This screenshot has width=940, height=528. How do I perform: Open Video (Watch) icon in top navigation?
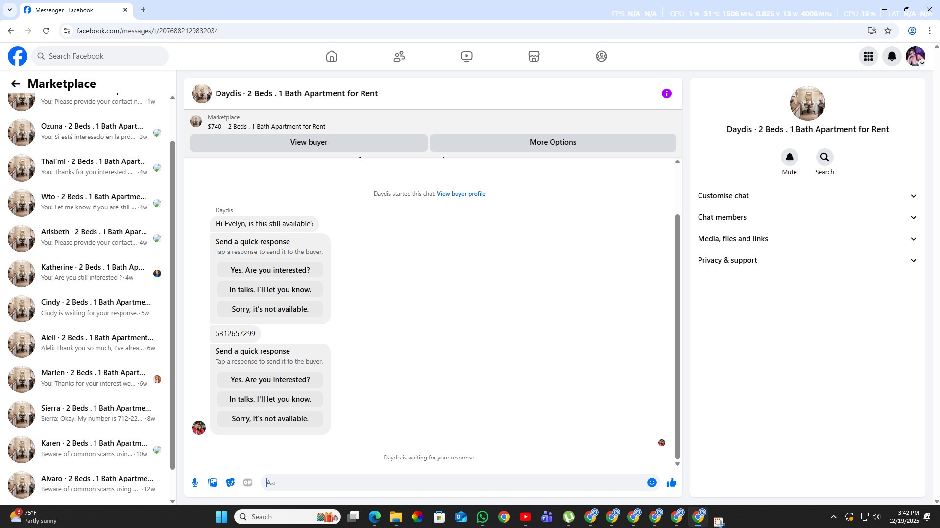(467, 56)
